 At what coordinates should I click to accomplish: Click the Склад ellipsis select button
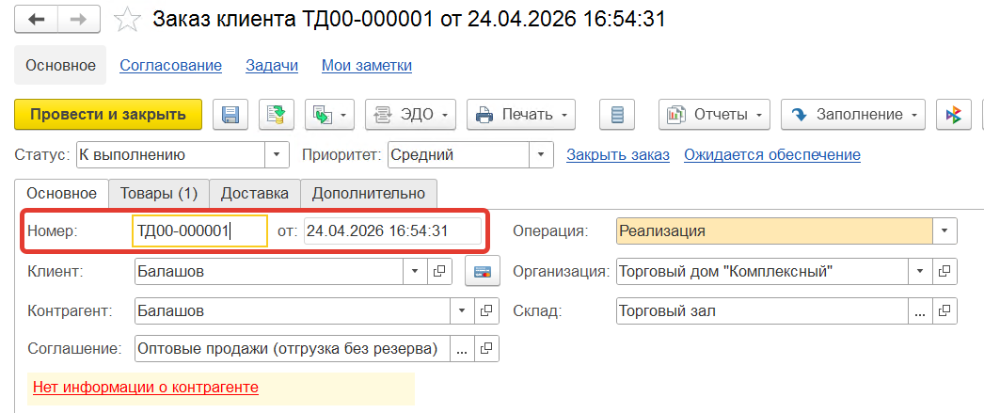pyautogui.click(x=921, y=310)
